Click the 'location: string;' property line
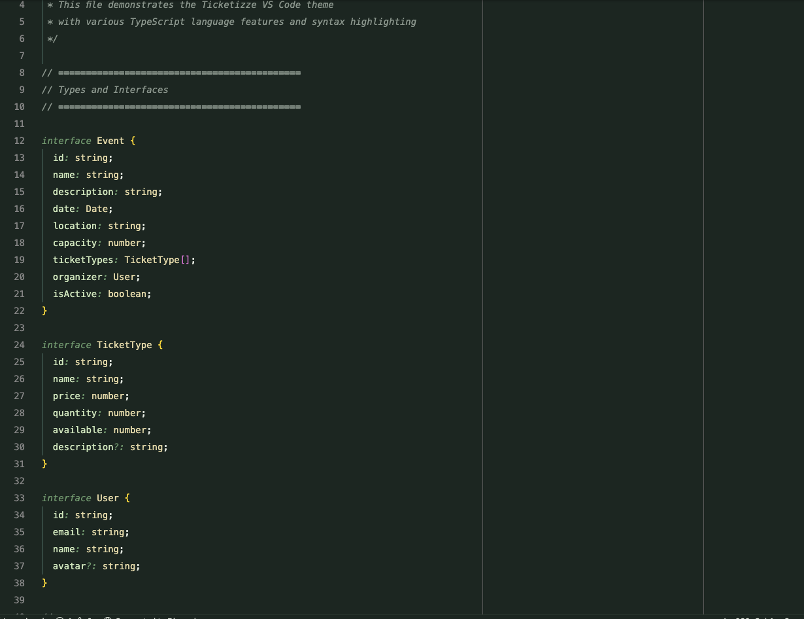Viewport: 804px width, 619px height. [99, 226]
